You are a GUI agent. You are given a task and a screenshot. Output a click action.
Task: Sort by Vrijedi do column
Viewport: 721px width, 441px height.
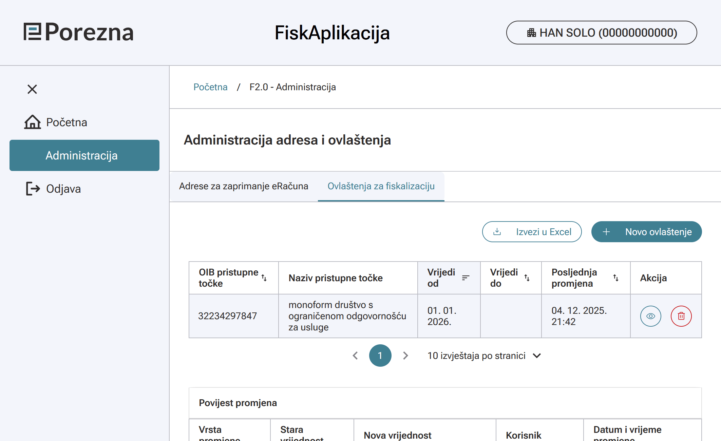click(x=527, y=278)
